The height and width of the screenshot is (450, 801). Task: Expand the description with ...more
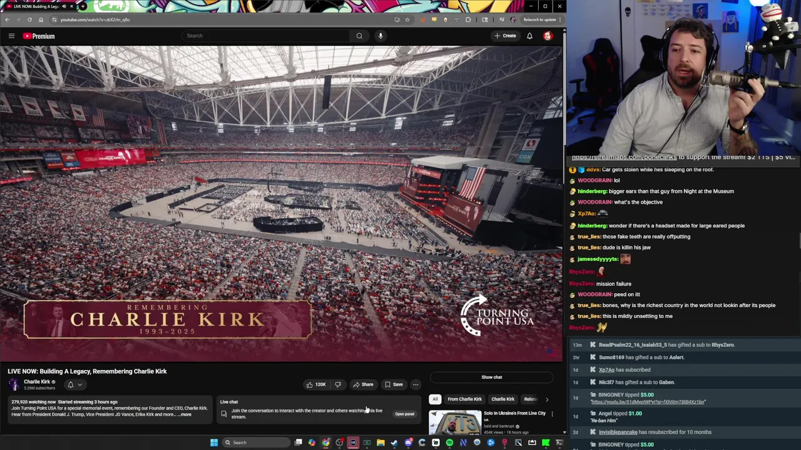(x=185, y=414)
